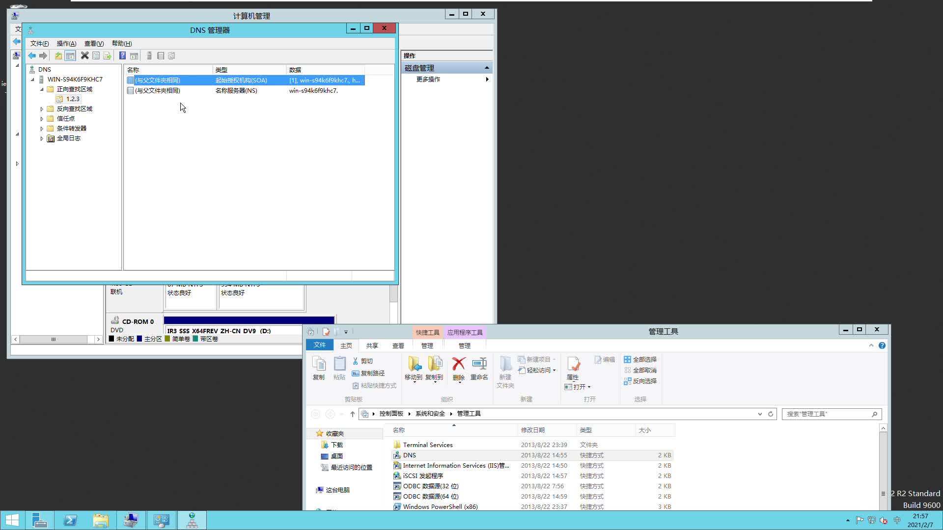The image size is (943, 530).
Task: Click the delete X icon in DNS Manager toolbar
Action: (84, 55)
